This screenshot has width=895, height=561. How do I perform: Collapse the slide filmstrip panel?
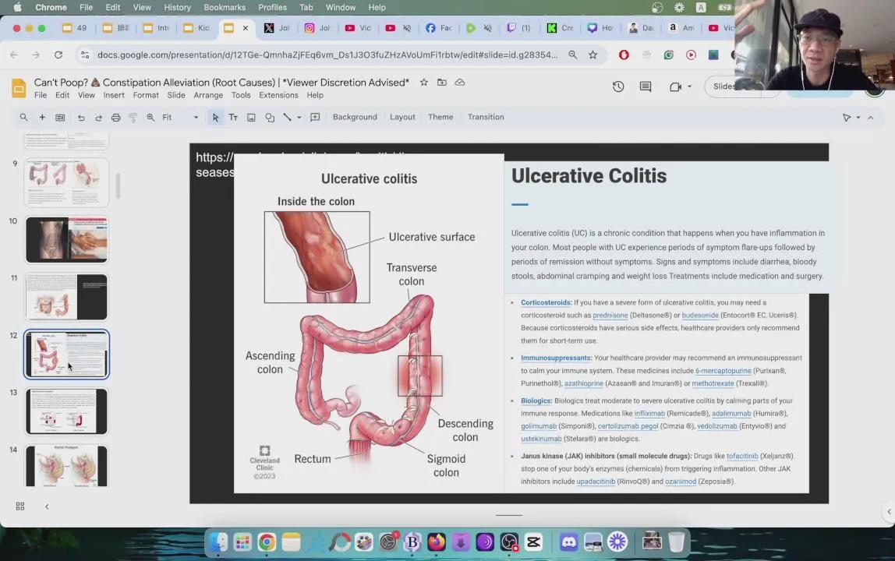point(47,506)
